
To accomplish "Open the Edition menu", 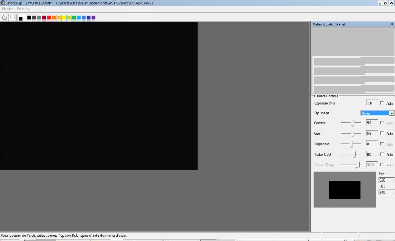I will [x=23, y=9].
